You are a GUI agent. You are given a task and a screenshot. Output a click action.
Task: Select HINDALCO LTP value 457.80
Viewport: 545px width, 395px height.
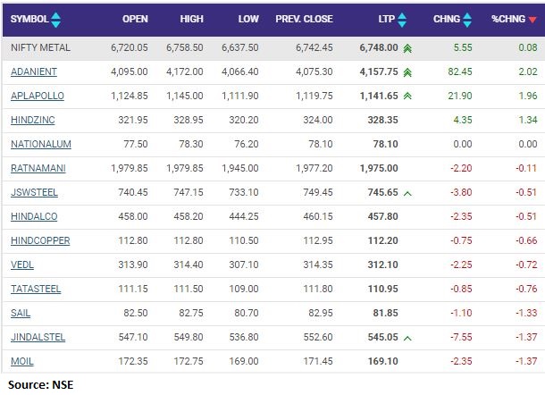[382, 216]
